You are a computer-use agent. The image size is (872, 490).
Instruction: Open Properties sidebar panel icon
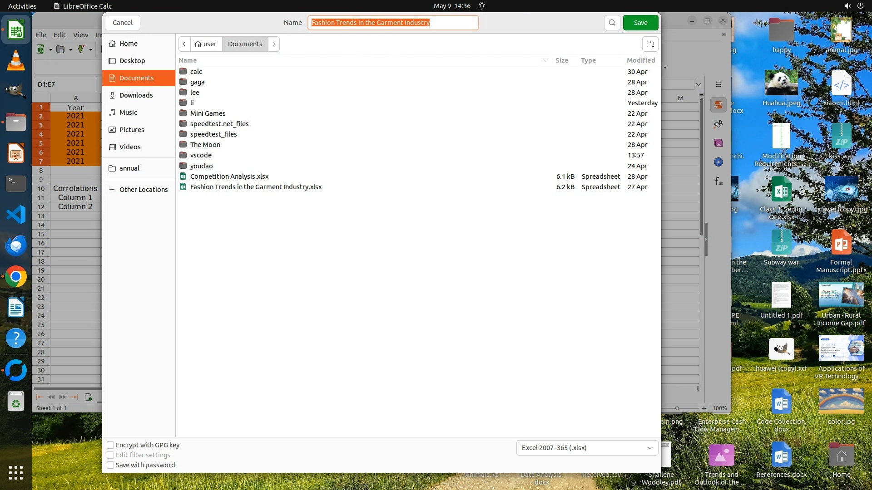point(718,105)
